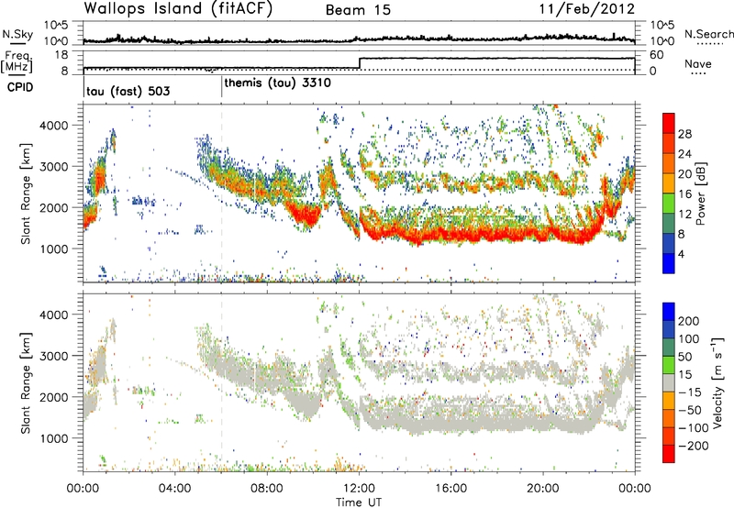Click the 'Nave' legend label
The height and width of the screenshot is (508, 734).
pyautogui.click(x=698, y=63)
